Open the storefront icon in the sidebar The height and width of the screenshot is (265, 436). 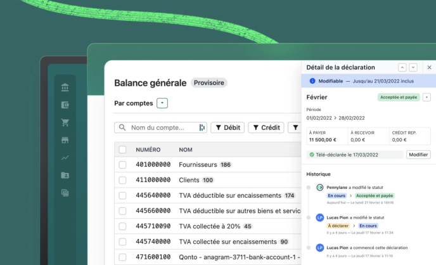point(65,140)
